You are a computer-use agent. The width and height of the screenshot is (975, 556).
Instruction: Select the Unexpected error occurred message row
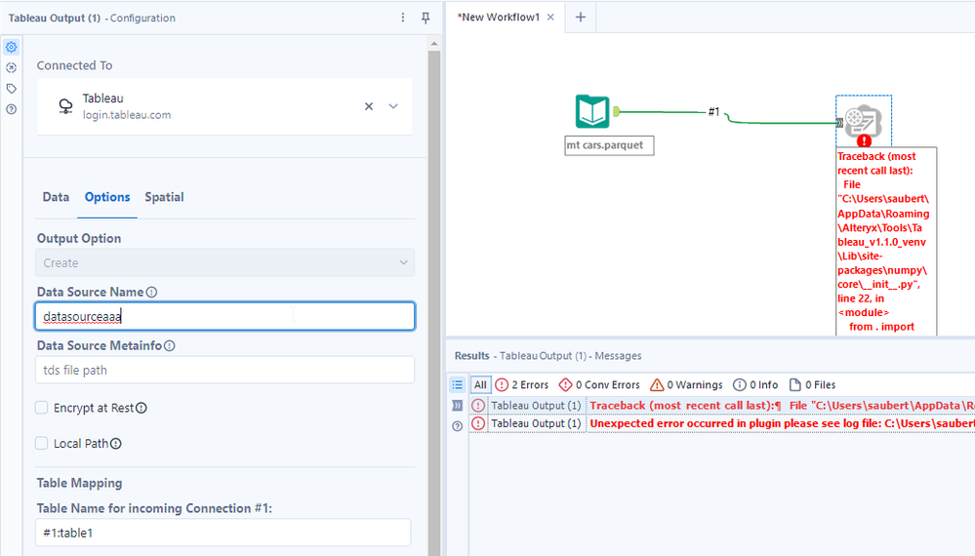pyautogui.click(x=722, y=423)
